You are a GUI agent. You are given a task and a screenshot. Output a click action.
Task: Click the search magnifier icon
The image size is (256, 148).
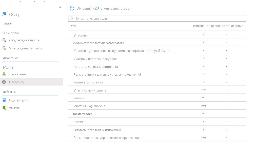(x=71, y=18)
